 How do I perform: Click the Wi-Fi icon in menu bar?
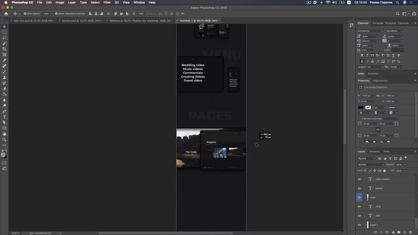328,3
